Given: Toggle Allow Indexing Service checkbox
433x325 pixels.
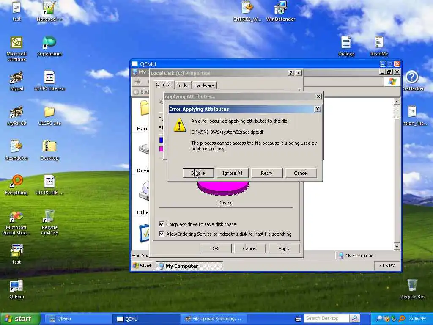Looking at the screenshot, I should pos(162,234).
